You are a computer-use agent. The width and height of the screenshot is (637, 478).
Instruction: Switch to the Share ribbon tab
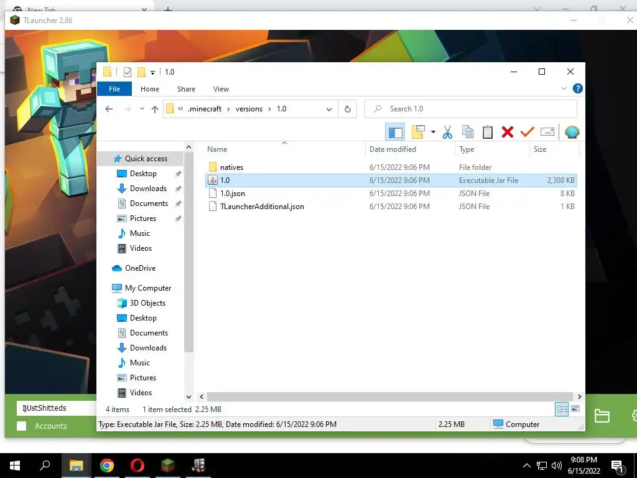186,89
